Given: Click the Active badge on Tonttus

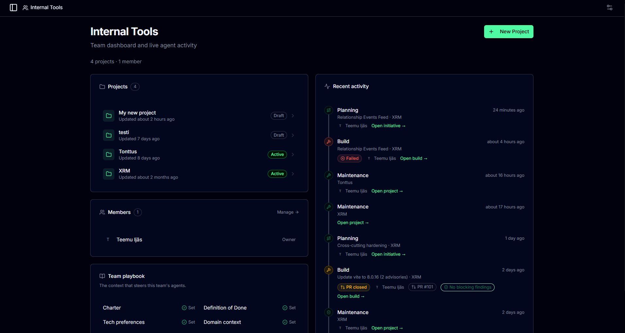Looking at the screenshot, I should coord(277,155).
